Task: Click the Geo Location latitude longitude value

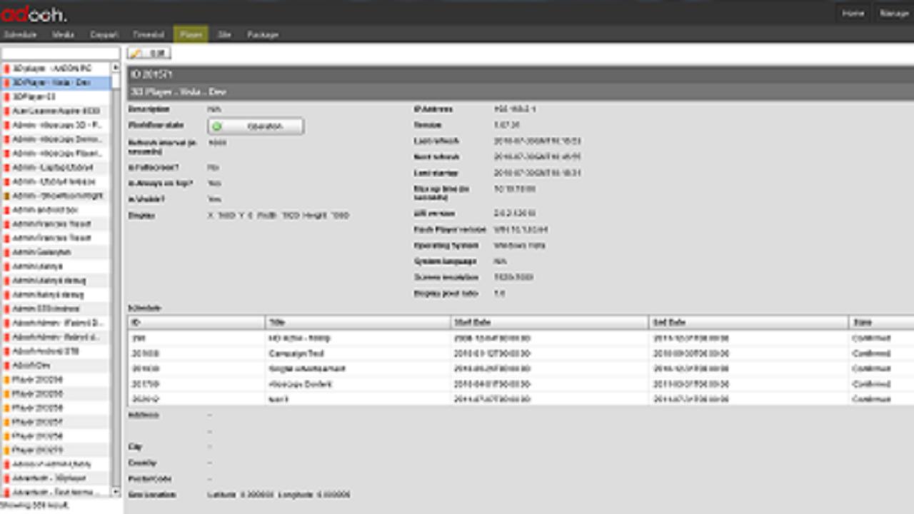Action: [278, 495]
